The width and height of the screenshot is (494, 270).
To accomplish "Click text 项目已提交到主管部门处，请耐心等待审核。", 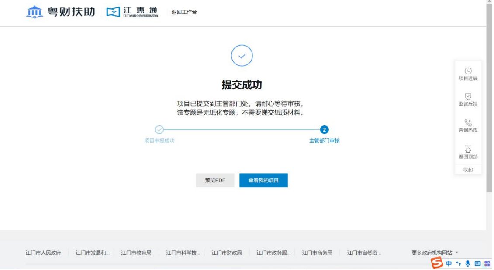I will coord(241,104).
